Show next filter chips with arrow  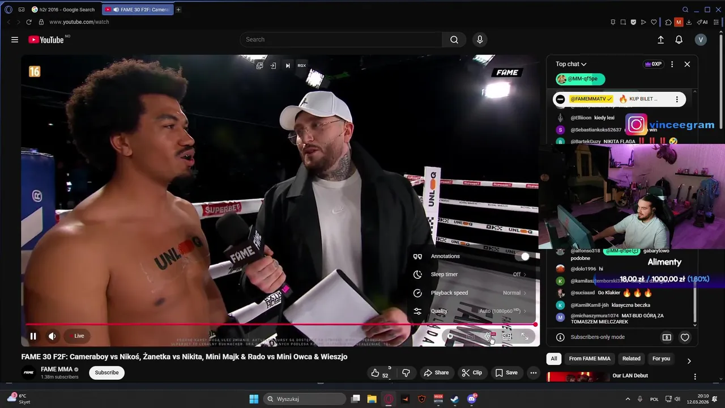[689, 361]
